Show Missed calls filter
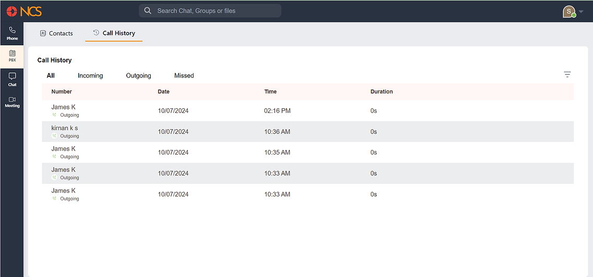 pos(184,75)
